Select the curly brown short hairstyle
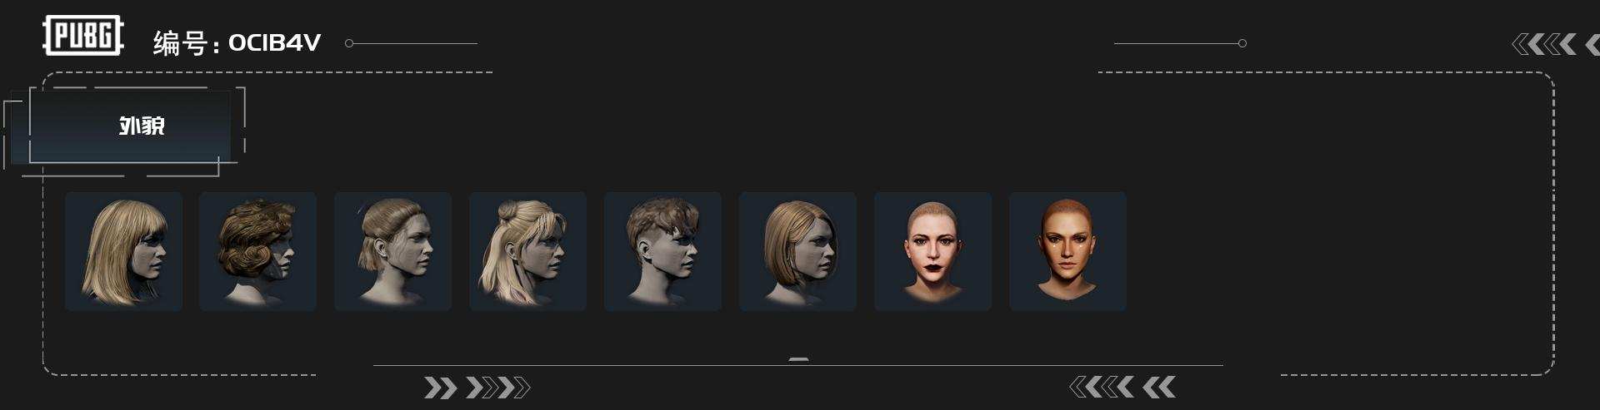Viewport: 1600px width, 410px height. [x=258, y=251]
